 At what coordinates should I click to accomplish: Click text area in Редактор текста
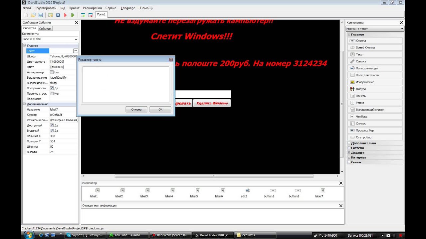[126, 85]
